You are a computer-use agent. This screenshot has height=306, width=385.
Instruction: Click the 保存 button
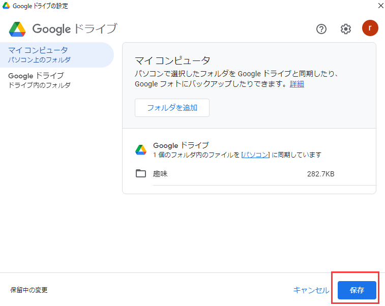[x=357, y=290]
